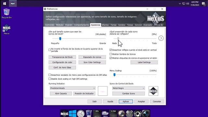Open the Nexus desktop shortcut
This screenshot has height=117, width=208.
point(6,30)
